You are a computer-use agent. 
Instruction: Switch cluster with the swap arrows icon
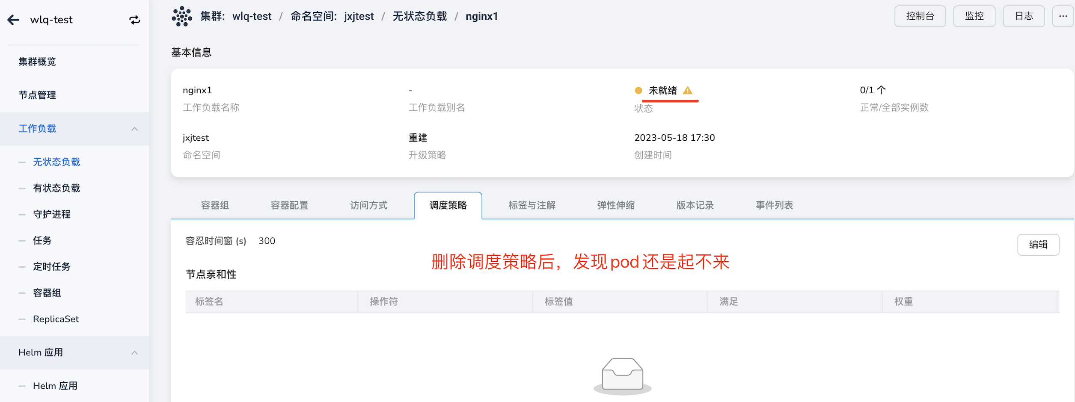135,20
